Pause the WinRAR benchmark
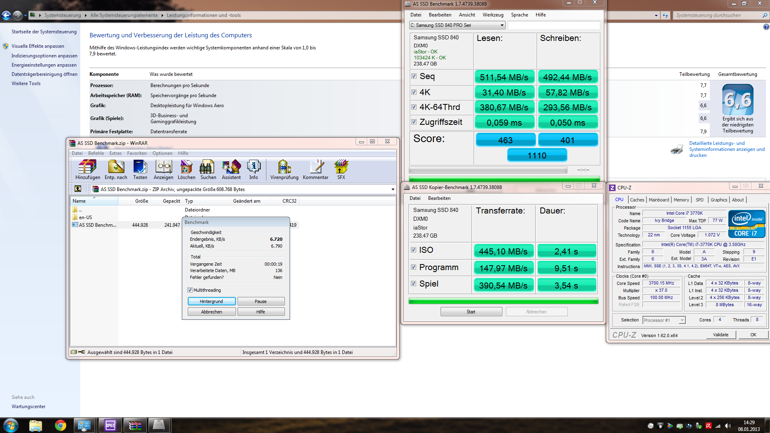The height and width of the screenshot is (433, 770). [x=261, y=301]
